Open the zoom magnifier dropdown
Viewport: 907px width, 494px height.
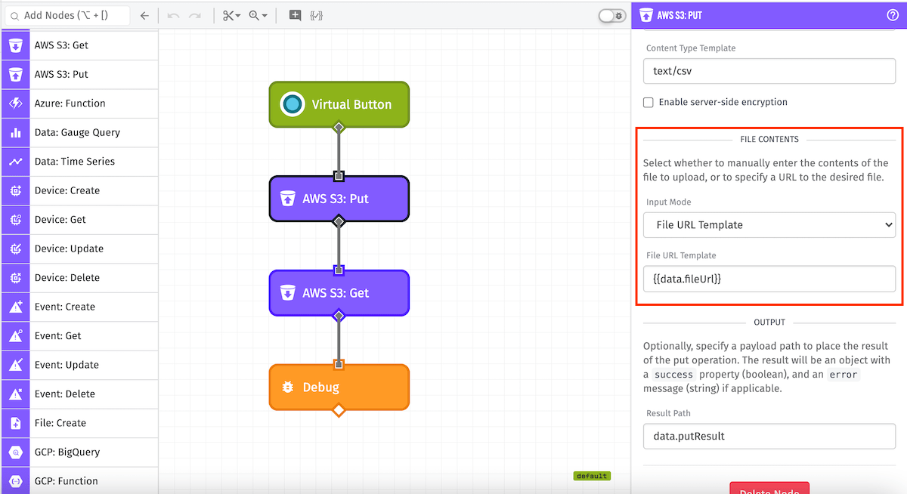coord(258,15)
